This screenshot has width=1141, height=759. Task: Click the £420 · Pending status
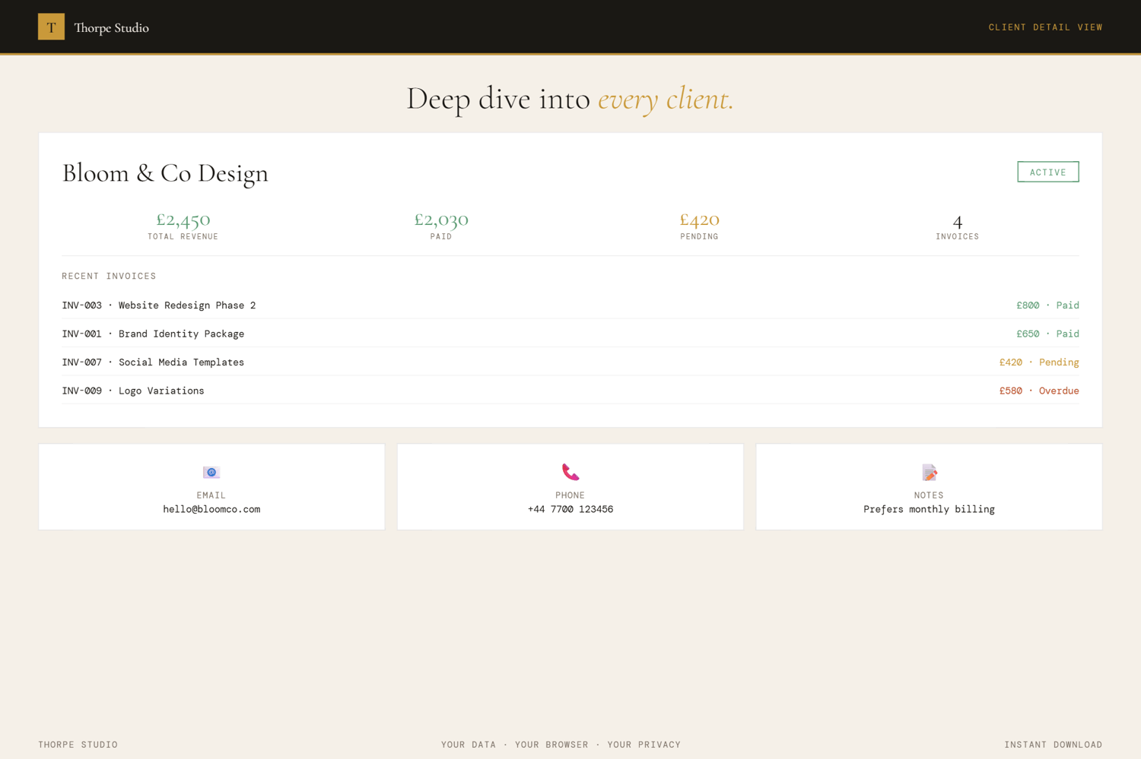[1039, 362]
